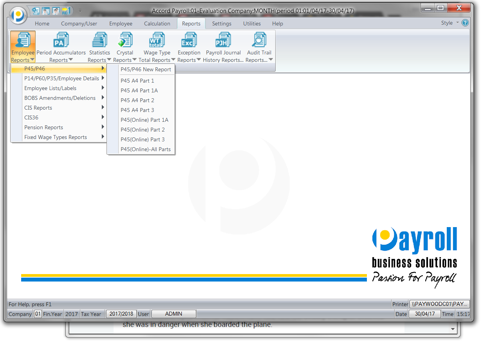Viewport: 482px width, 352px height.
Task: Switch to the Settings ribbon tab
Action: (222, 23)
